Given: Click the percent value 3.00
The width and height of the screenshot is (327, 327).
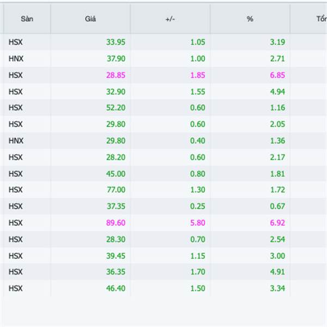Looking at the screenshot, I should pyautogui.click(x=277, y=256).
